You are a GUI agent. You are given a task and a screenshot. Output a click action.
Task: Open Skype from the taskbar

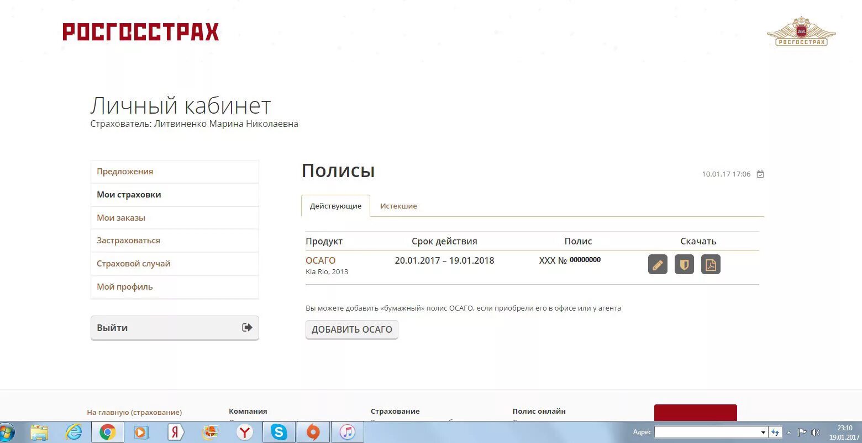(x=279, y=433)
